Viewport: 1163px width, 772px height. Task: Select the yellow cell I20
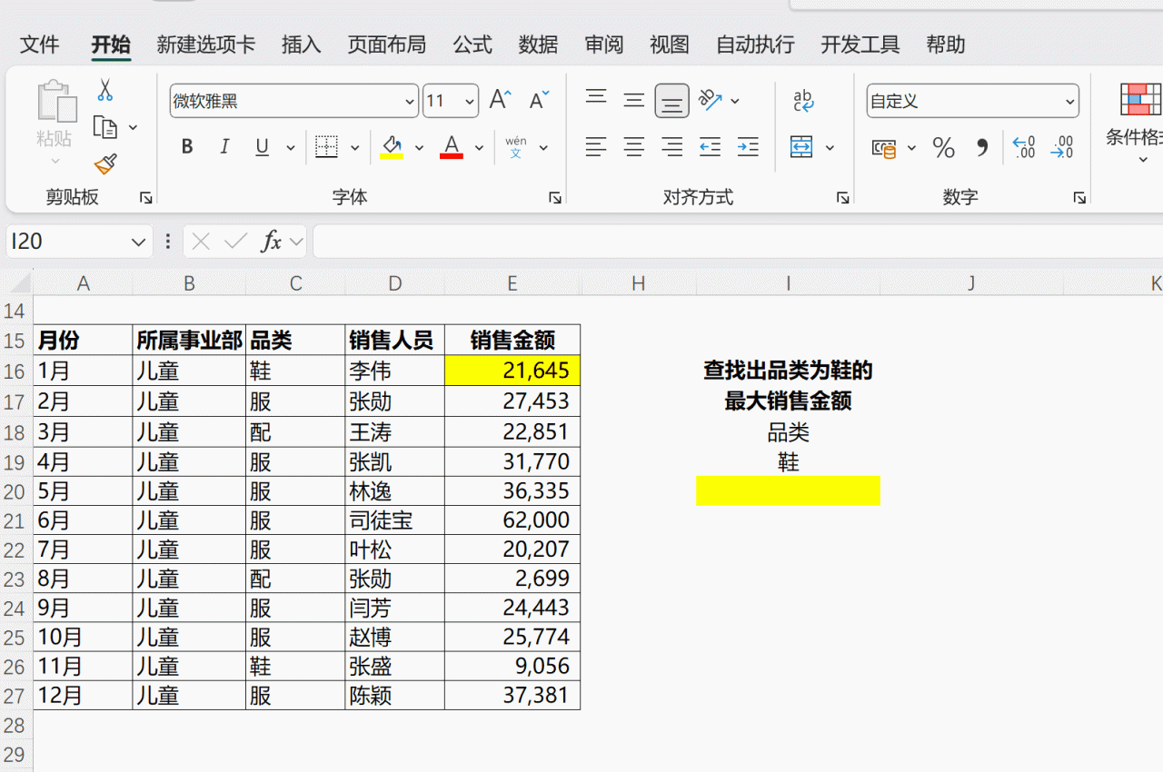click(x=788, y=490)
